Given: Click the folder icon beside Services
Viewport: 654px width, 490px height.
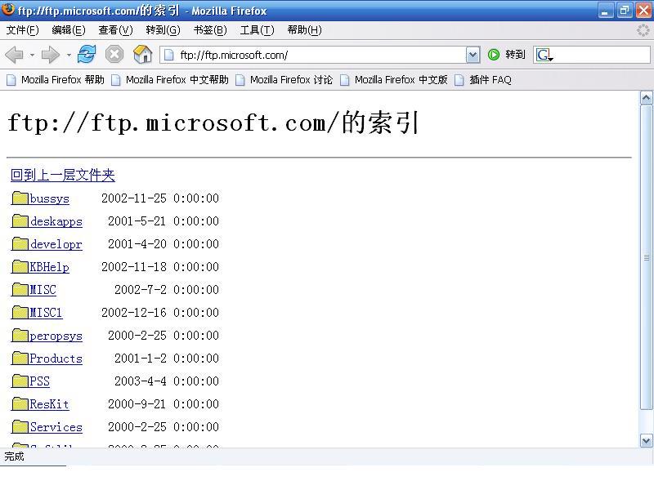Looking at the screenshot, I should (x=20, y=426).
